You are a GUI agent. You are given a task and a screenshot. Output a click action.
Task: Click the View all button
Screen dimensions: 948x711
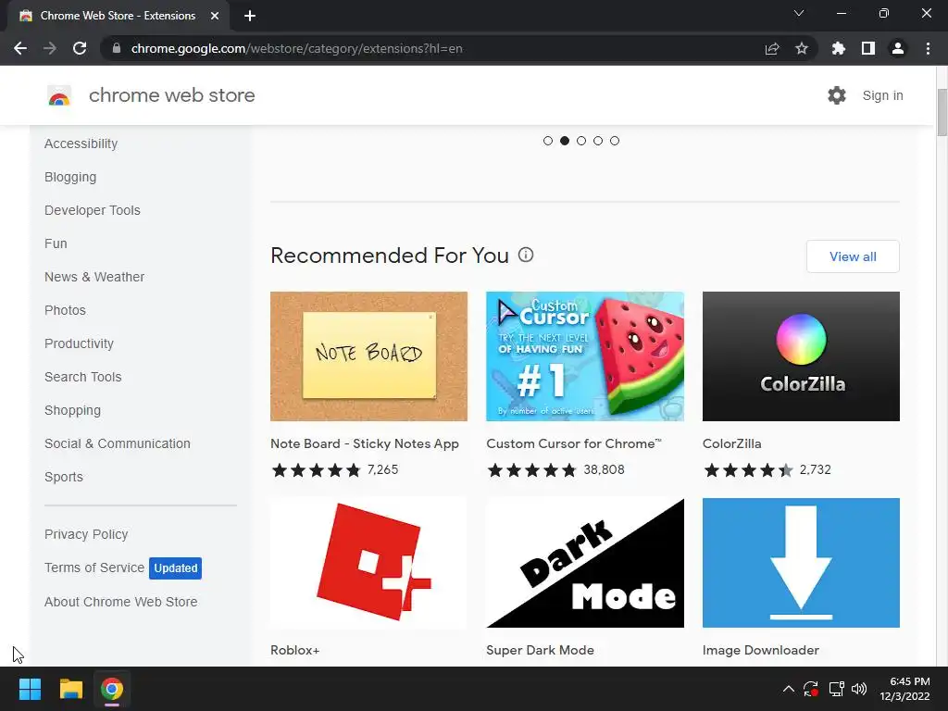(853, 256)
